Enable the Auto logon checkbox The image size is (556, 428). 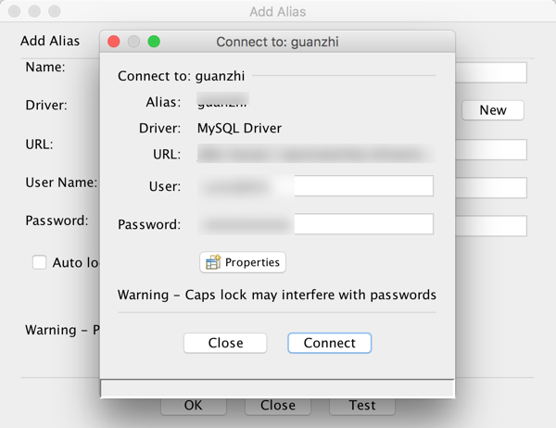[40, 262]
